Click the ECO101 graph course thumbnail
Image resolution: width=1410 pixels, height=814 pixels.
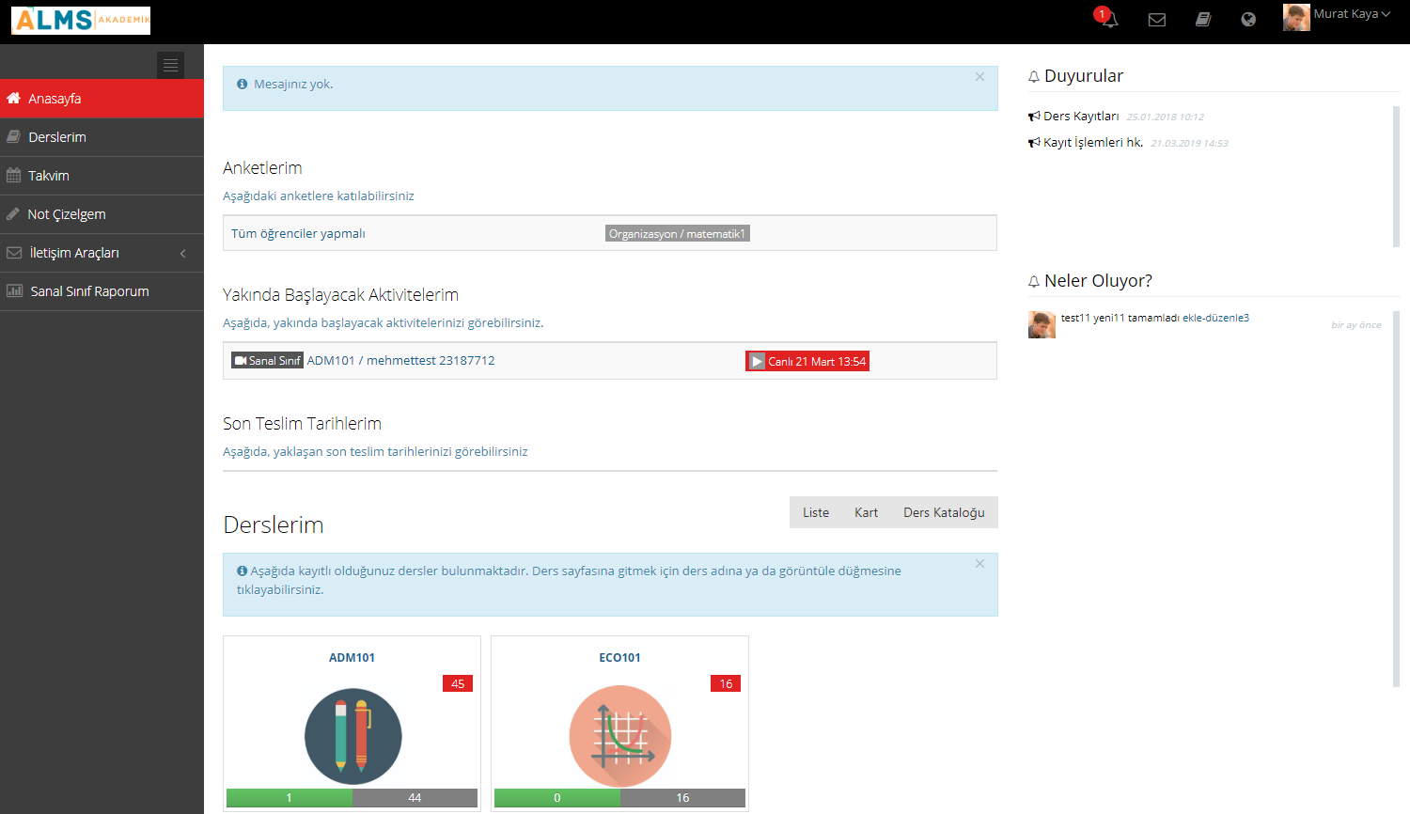point(620,736)
